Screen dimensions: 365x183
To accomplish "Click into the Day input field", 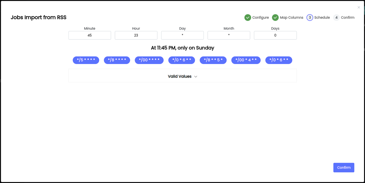I will (182, 35).
